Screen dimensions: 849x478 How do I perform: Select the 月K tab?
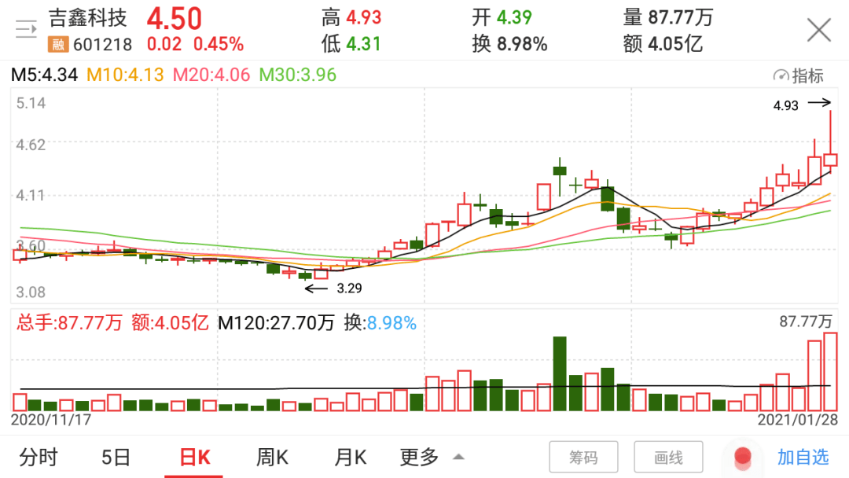click(351, 458)
